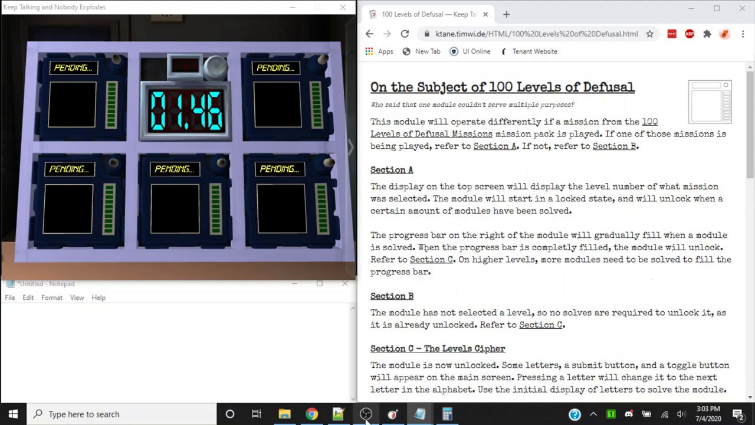This screenshot has height=425, width=755.
Task: Click the module diagram thumbnail on manual page
Action: pyautogui.click(x=710, y=102)
